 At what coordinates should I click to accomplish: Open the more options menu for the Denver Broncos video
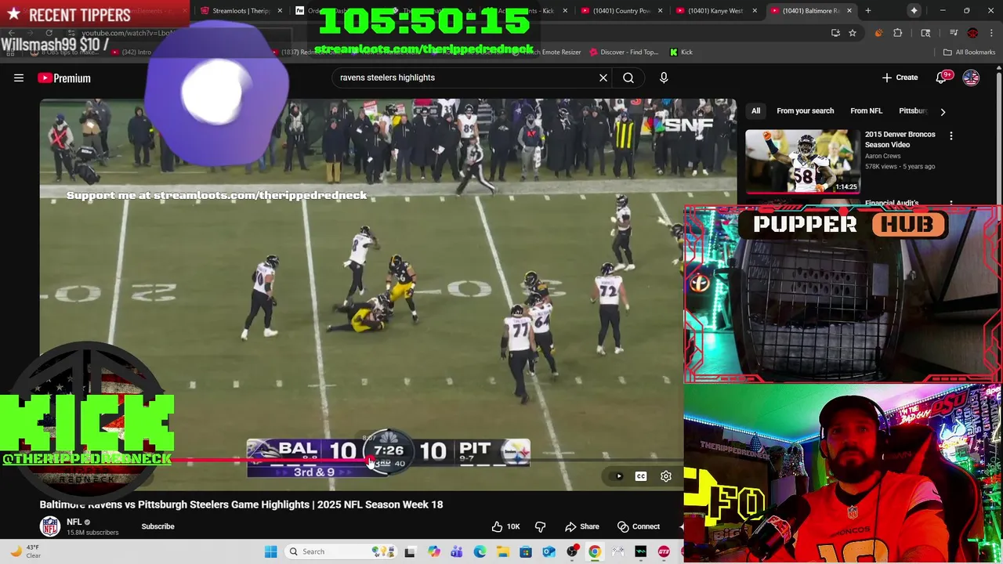[951, 136]
